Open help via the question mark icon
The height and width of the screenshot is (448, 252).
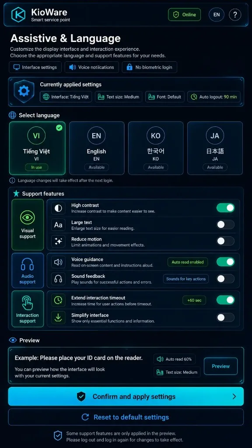tap(235, 14)
